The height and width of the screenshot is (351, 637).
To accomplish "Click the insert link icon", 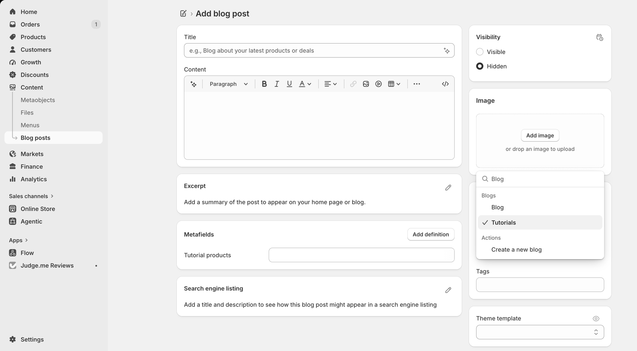I will 353,84.
